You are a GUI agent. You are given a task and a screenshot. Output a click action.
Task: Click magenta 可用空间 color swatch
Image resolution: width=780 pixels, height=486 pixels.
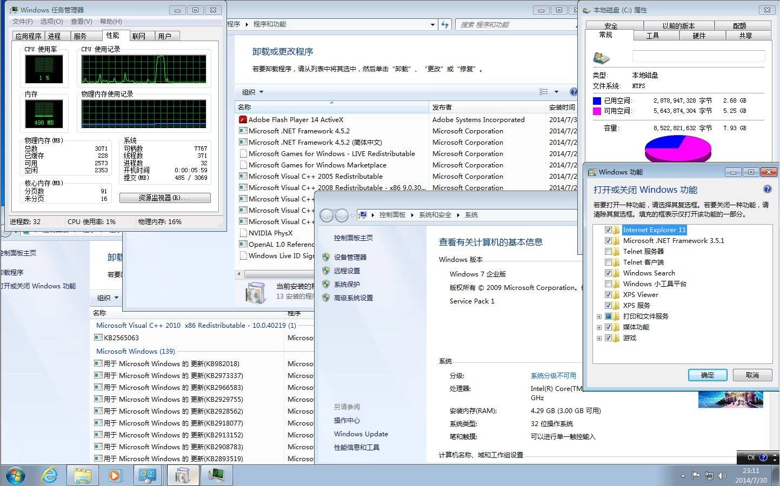click(x=597, y=111)
